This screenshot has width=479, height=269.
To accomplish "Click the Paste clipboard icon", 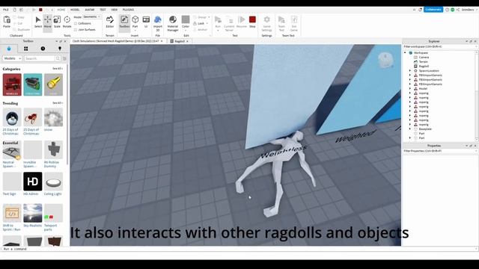I will [7, 22].
